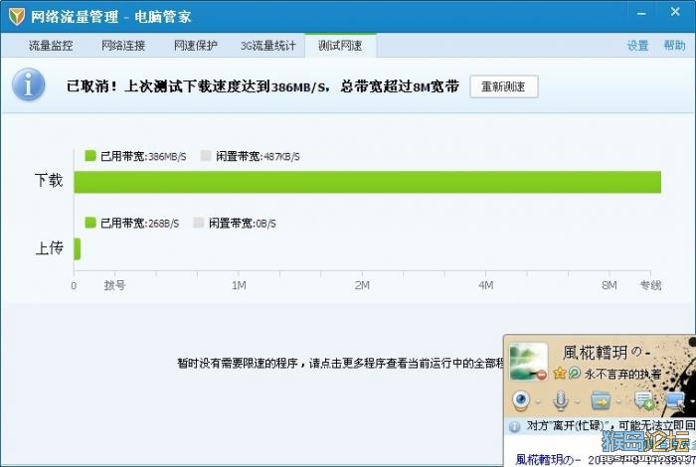The image size is (696, 467).
Task: Click the yellow star icon under contact name
Action: (x=559, y=374)
